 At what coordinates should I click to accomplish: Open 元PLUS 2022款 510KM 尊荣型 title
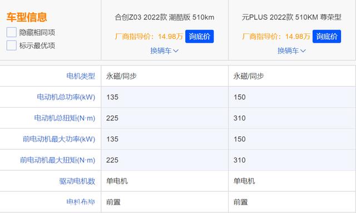tap(291, 17)
